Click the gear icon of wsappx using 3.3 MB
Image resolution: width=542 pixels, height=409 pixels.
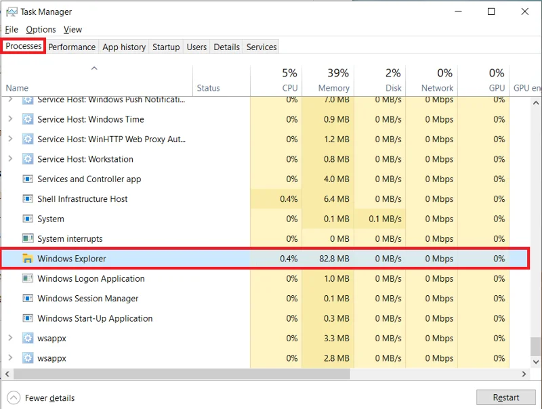pyautogui.click(x=28, y=338)
